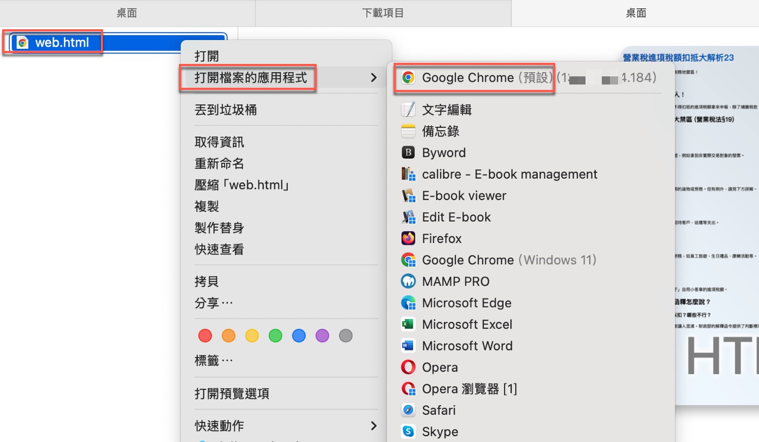Choose 打開 from the context menu
Screen dimensions: 759x442
[207, 56]
